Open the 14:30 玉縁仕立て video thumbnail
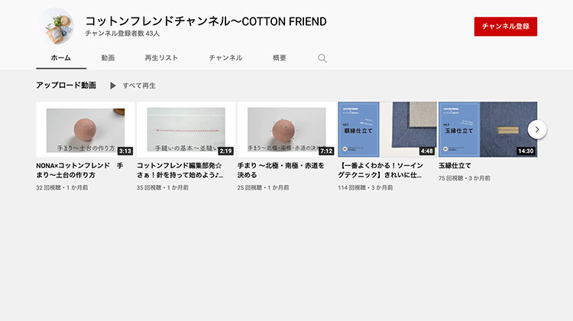Viewport: 573px width, 321px height. (488, 129)
